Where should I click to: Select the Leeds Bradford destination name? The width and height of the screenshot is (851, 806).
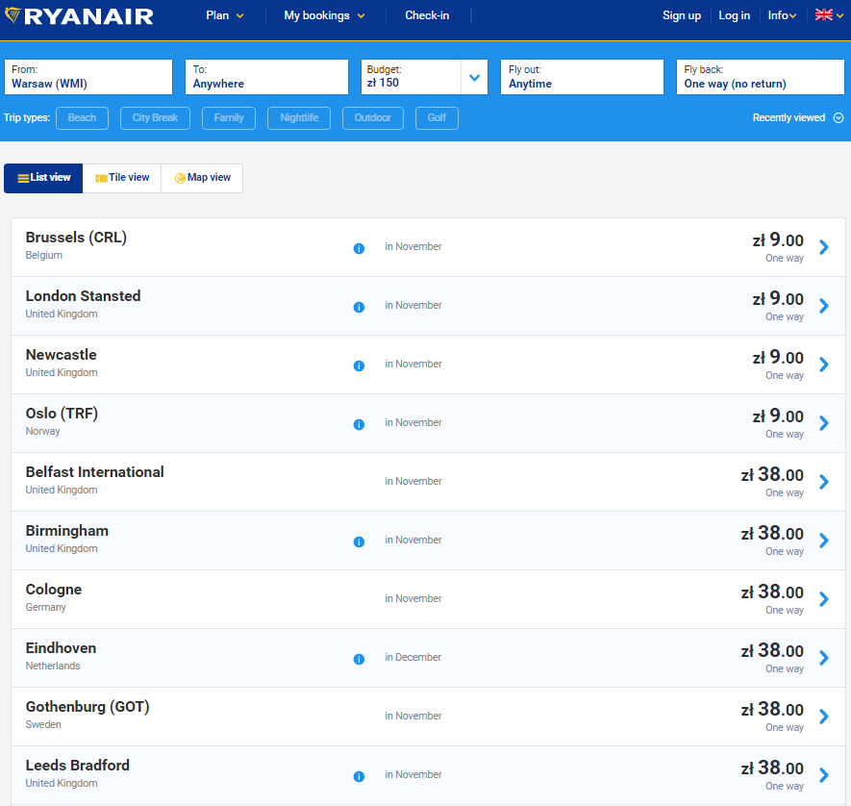[78, 765]
